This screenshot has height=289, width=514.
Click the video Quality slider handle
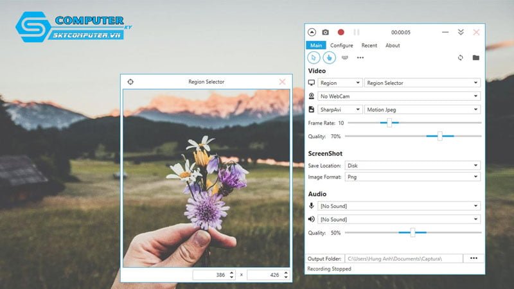439,136
